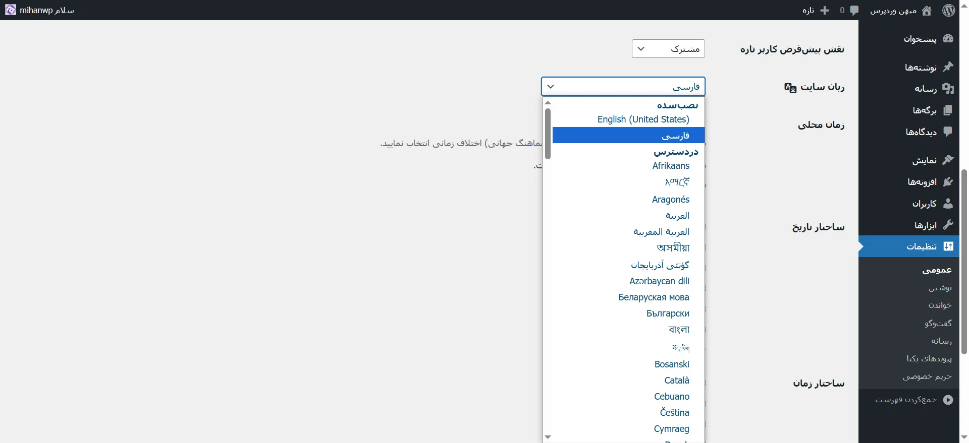
Task: Open the Reading (خواندن) settings submenu
Action: click(940, 305)
